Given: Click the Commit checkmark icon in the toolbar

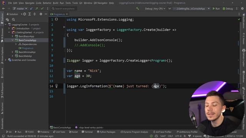Looking at the screenshot, I should [x=42, y=8].
